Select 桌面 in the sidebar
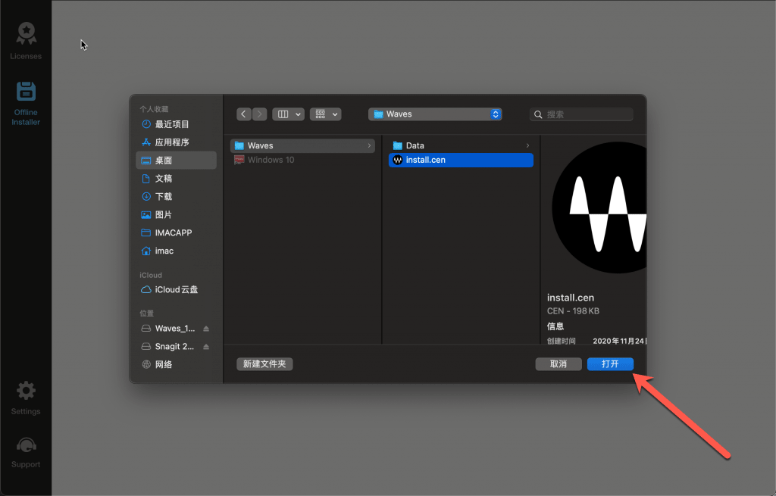The width and height of the screenshot is (776, 496). click(x=176, y=161)
